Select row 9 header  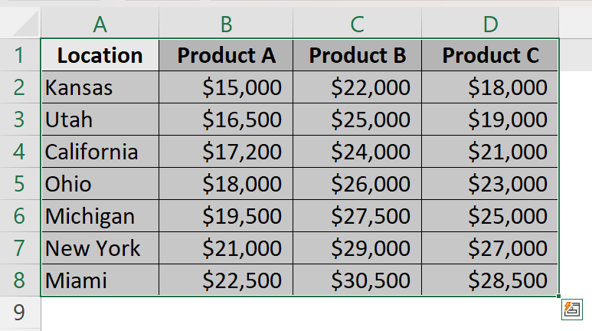[x=20, y=313]
